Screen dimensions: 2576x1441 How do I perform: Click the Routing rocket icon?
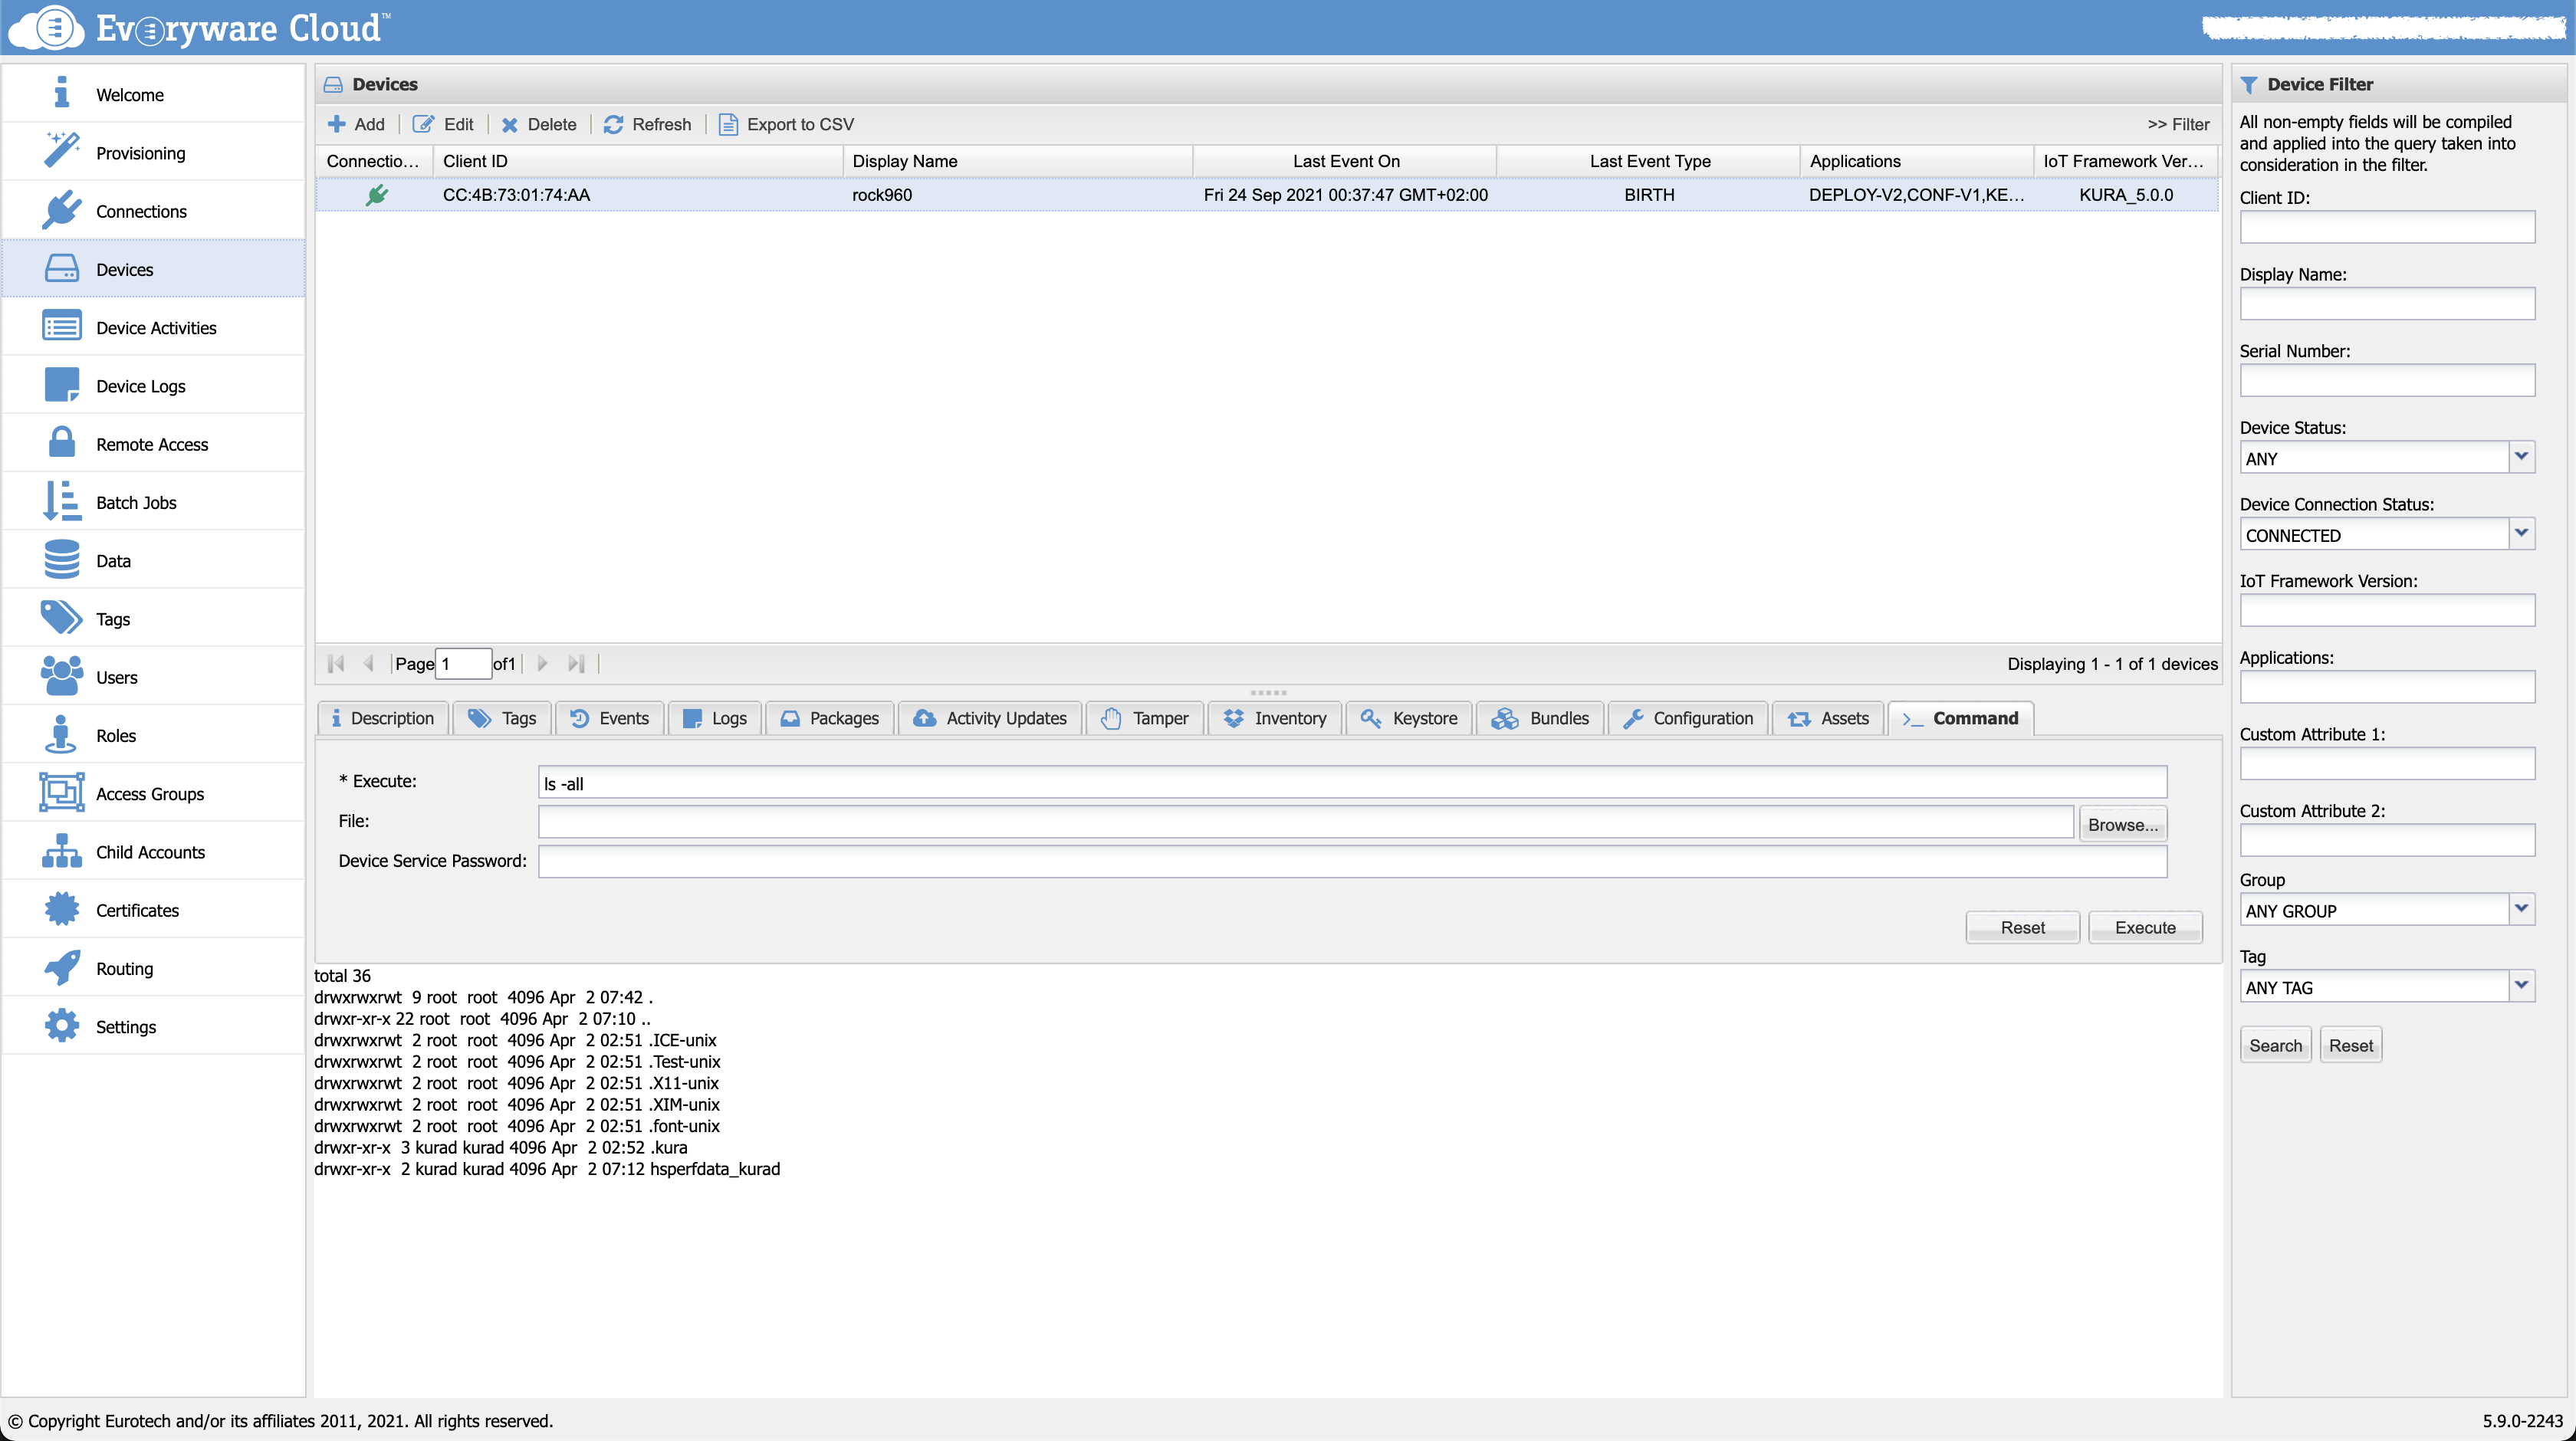pos(61,967)
